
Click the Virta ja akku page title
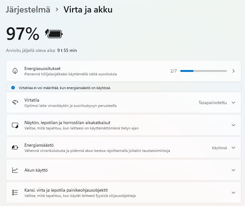tap(88, 10)
